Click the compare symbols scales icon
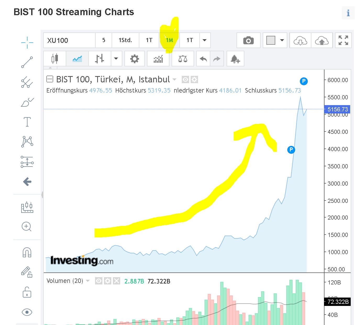Image resolution: width=363 pixels, height=325 pixels. point(183,59)
